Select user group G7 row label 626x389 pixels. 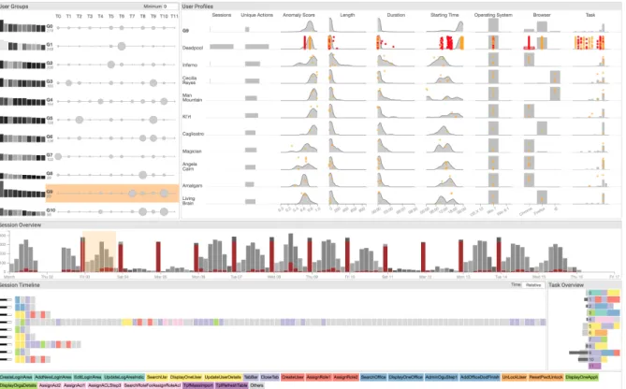coord(50,155)
